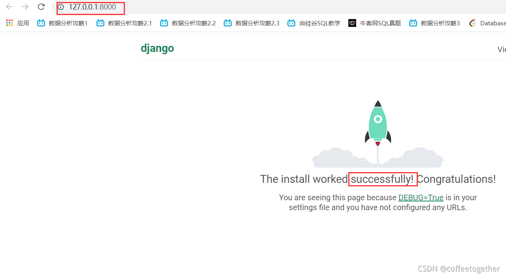Click the rocket illustration
506x277 pixels.
pyautogui.click(x=378, y=133)
